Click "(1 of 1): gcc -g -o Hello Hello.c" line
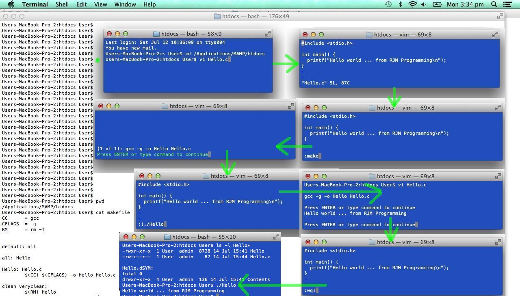Screen dimensions: 520x296 [144, 149]
